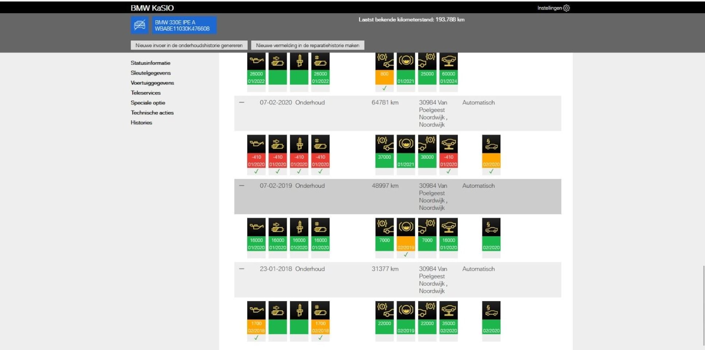Click vehicle check lift icon in 23-01-2018 row
This screenshot has width=705, height=350.
(449, 310)
